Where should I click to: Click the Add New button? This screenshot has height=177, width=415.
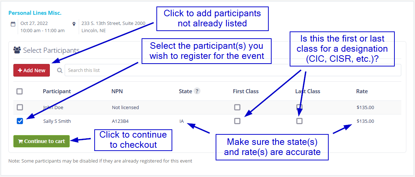point(32,70)
